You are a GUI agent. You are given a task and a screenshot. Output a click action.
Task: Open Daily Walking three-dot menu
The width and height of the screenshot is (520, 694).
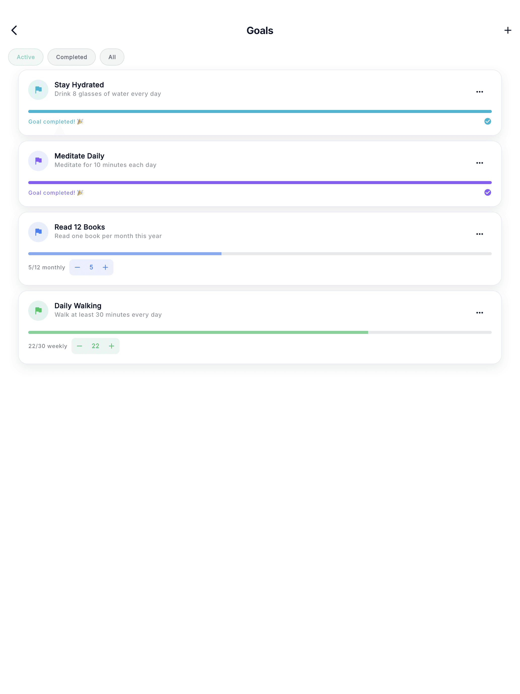(479, 313)
